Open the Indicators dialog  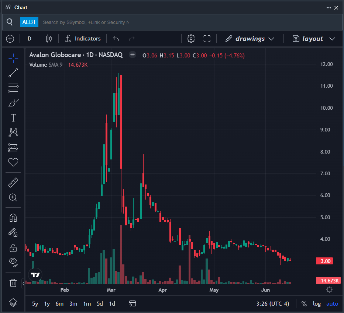[x=83, y=39]
